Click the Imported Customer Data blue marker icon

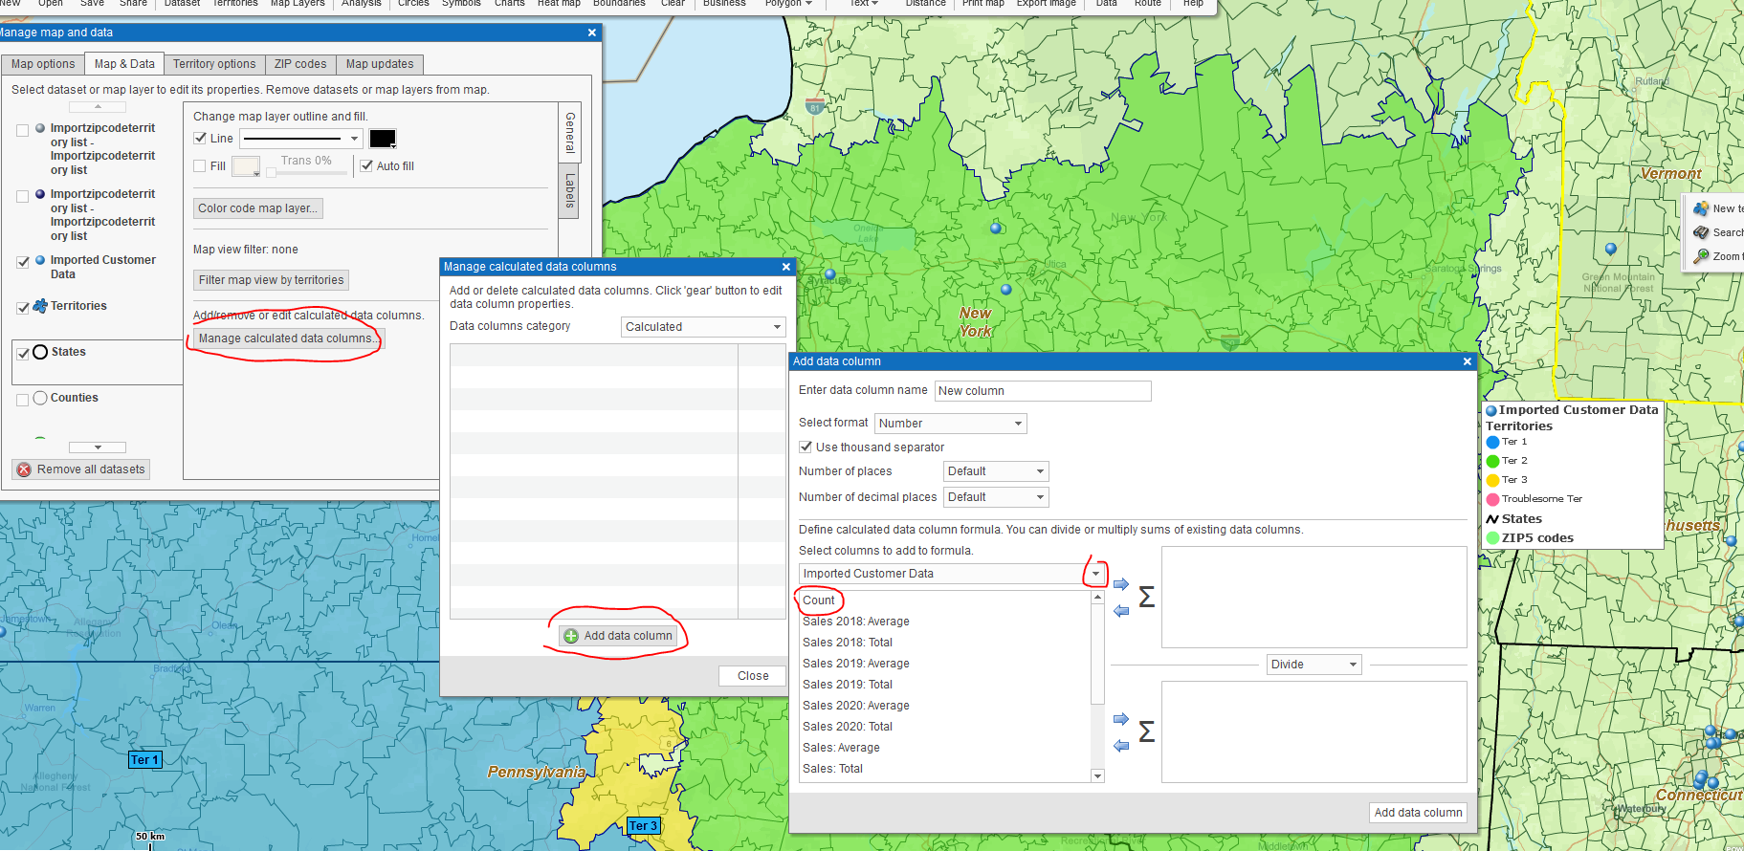(x=40, y=260)
